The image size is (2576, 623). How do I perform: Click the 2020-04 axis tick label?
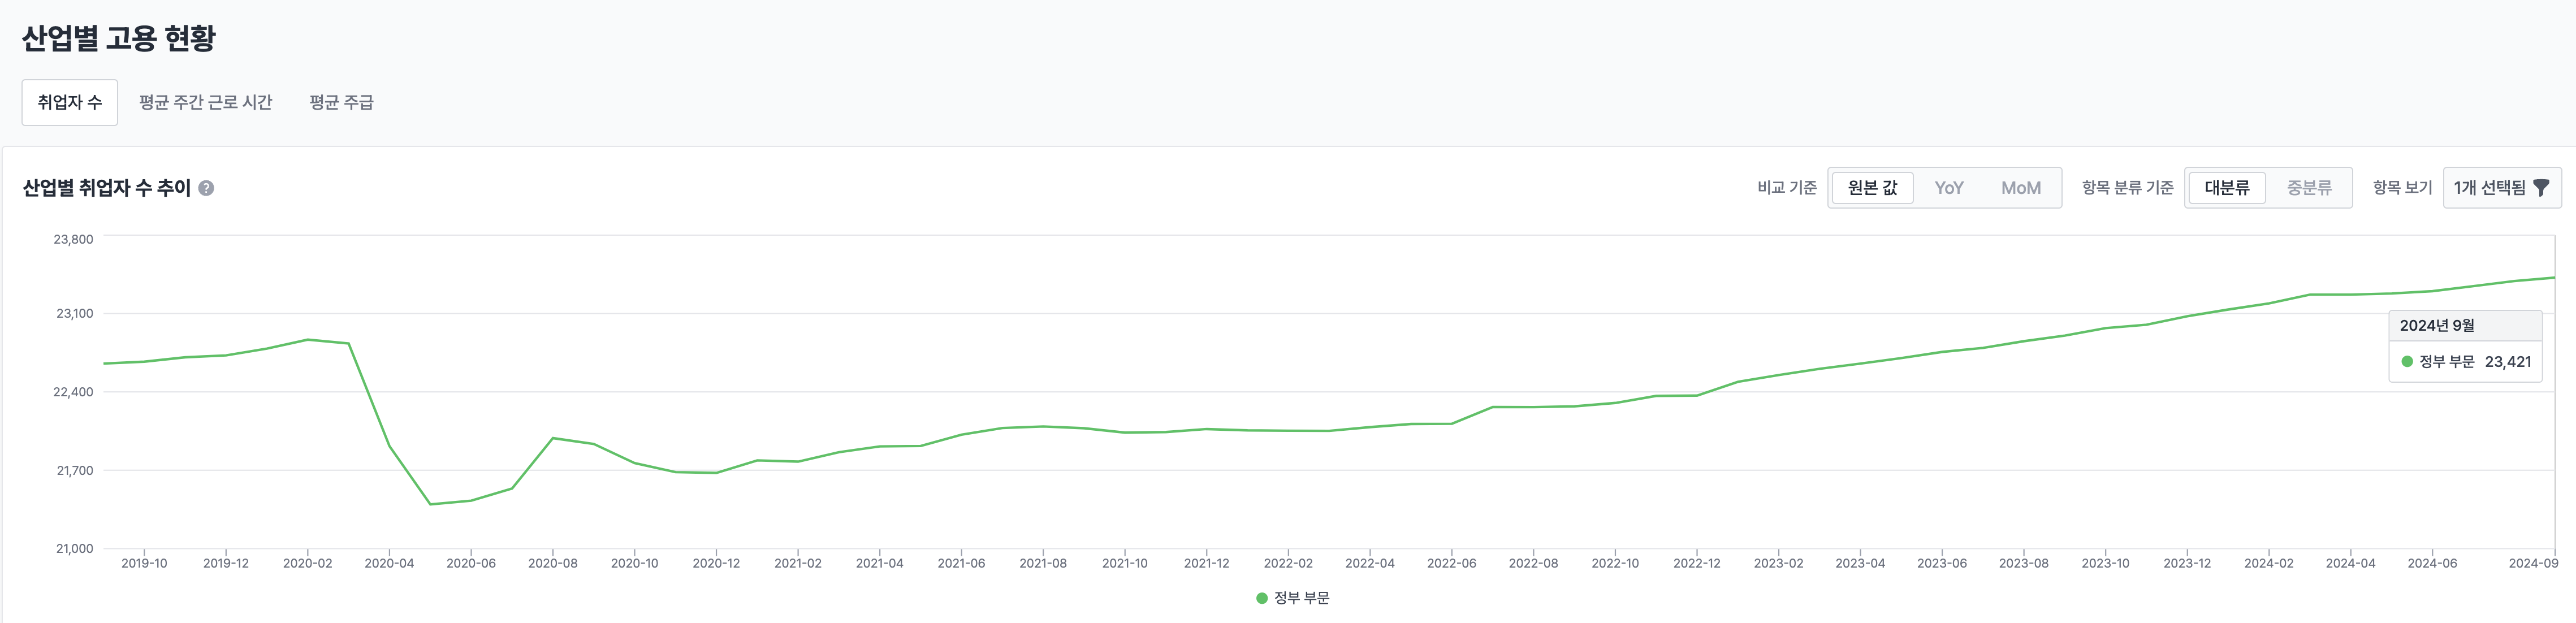tap(389, 564)
